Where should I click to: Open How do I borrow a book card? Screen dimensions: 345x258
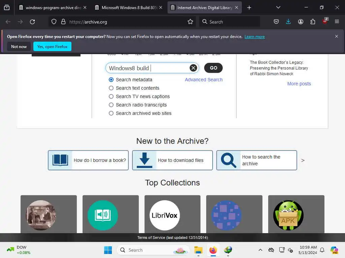coord(88,160)
